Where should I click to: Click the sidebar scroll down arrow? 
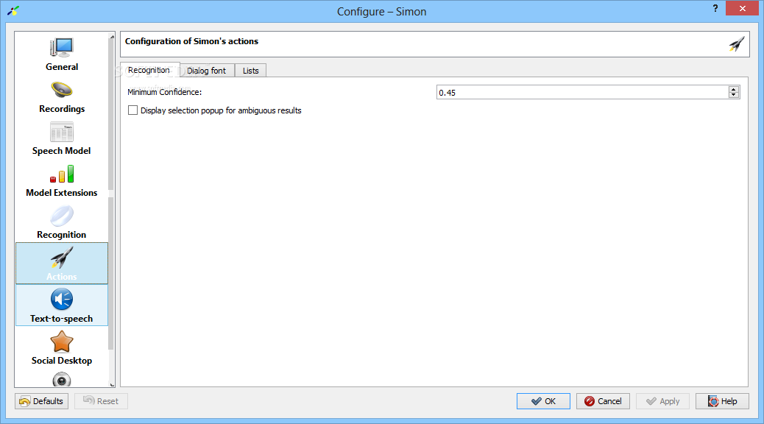112,384
